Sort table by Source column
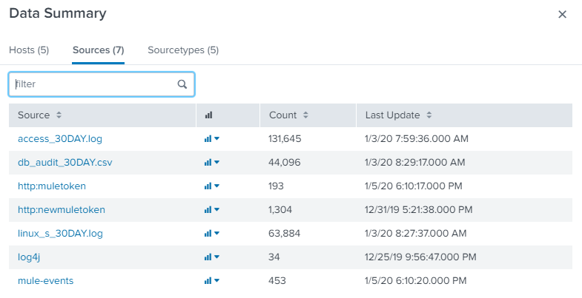The image size is (582, 298). click(x=40, y=115)
